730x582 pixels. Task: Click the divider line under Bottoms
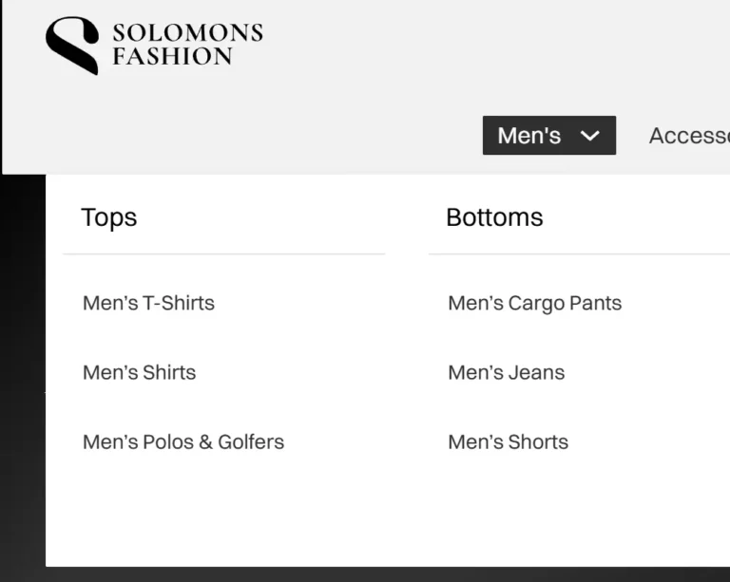(579, 253)
